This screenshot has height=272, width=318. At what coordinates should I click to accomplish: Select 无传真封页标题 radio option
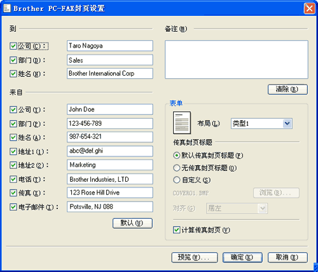click(x=176, y=168)
